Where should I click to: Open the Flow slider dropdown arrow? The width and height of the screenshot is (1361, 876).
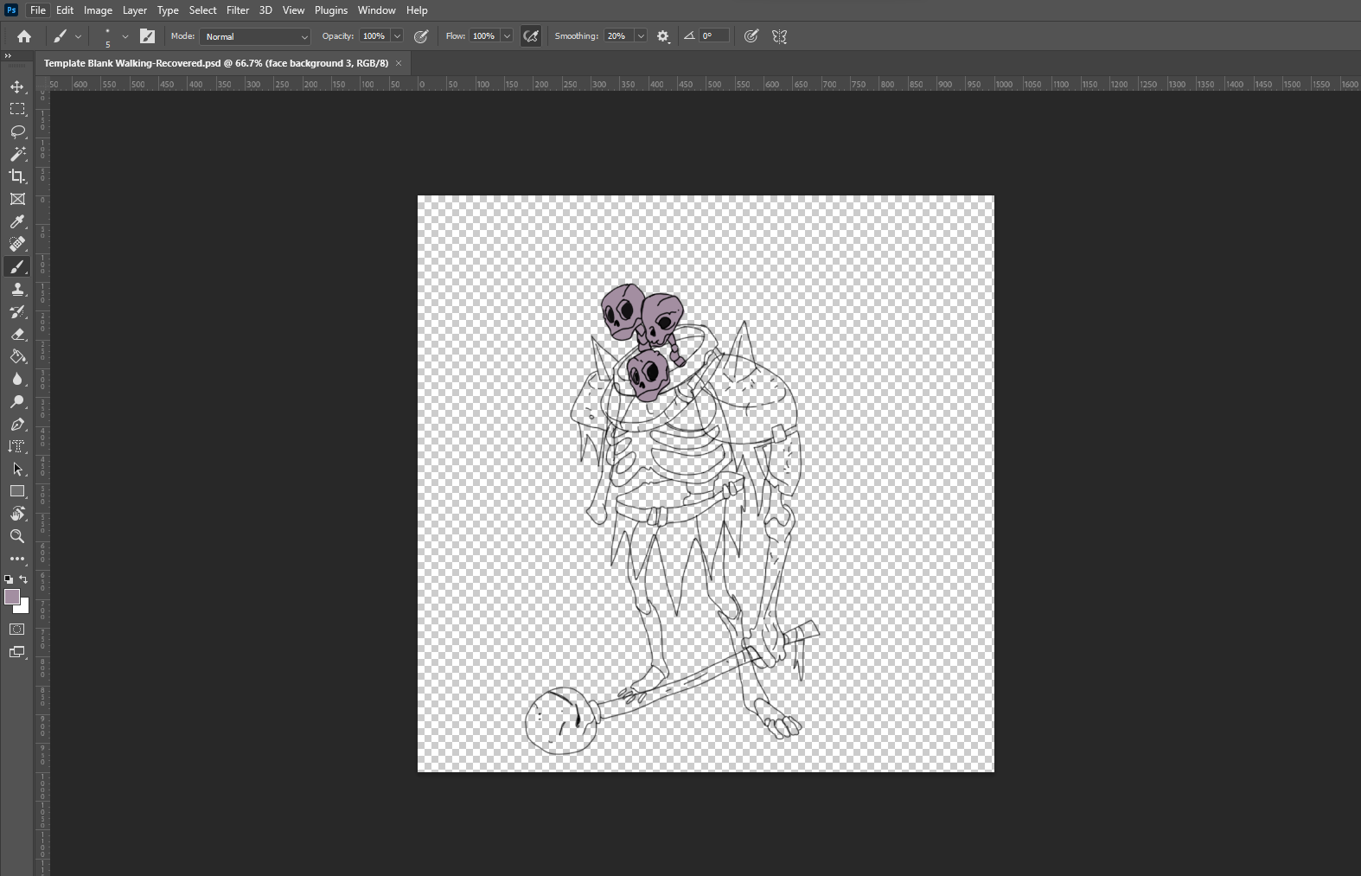507,36
